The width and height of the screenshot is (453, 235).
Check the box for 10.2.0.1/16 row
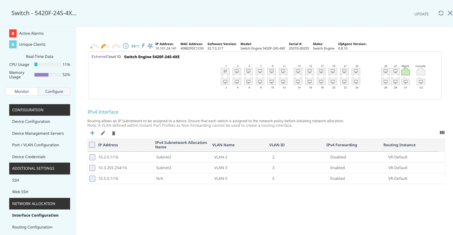click(x=92, y=157)
